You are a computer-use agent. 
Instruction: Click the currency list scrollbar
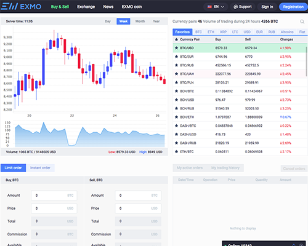click(x=307, y=61)
